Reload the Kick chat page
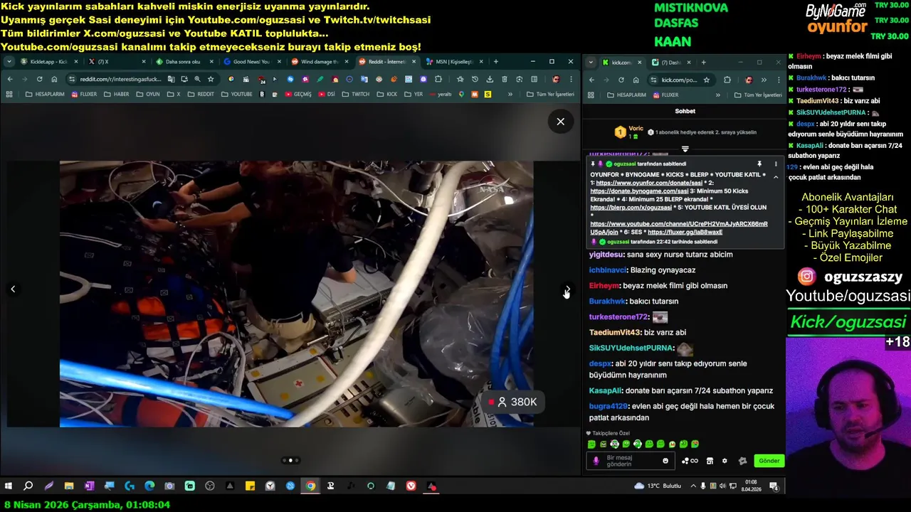 (621, 80)
